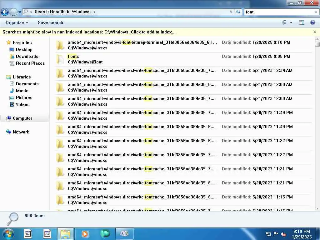Select fontcache result modified 5/21/2023 12:34 AM
Screen dimensions: 320x240
point(183,73)
